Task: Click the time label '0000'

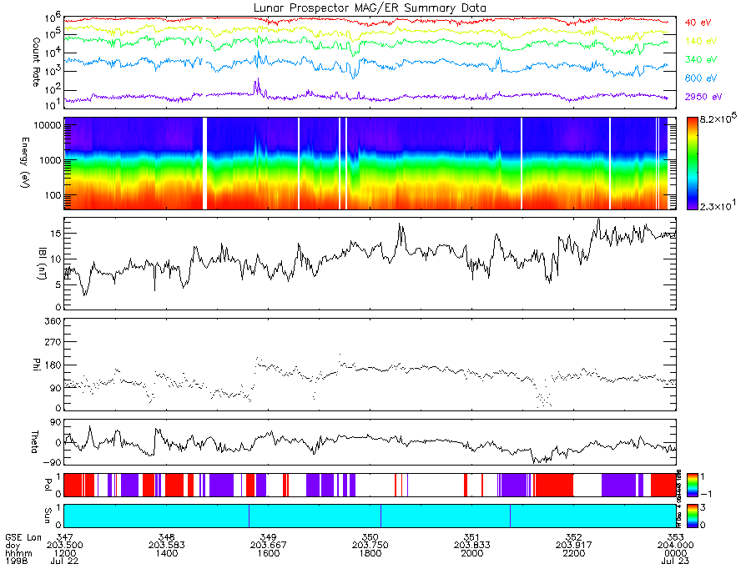Action: click(676, 553)
